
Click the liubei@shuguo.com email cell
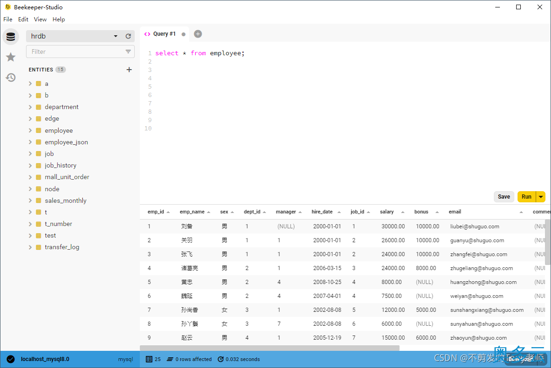pyautogui.click(x=475, y=226)
